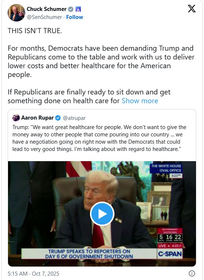This screenshot has width=204, height=280.
Task: Open the quoted Aaron Rupar tweet text
Action: [99, 138]
